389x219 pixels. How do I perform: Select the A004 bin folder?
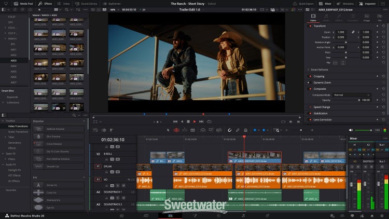coord(13,66)
